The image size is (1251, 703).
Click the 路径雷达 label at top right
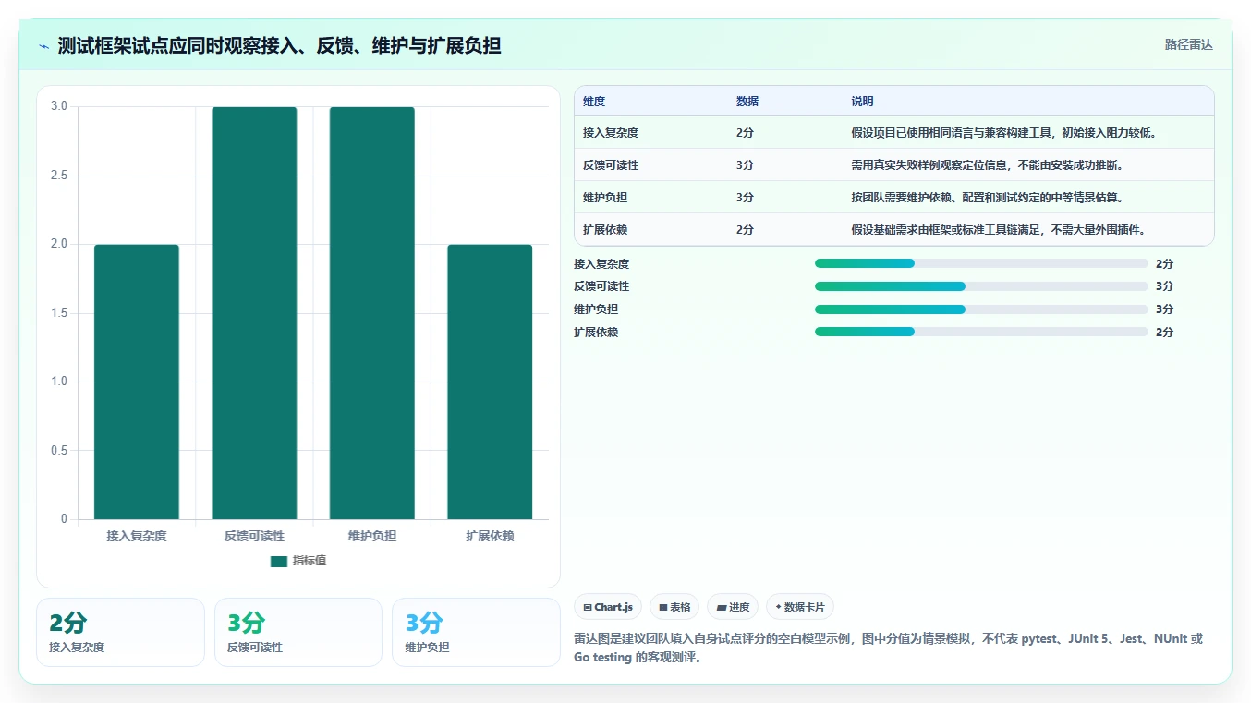[x=1189, y=44]
